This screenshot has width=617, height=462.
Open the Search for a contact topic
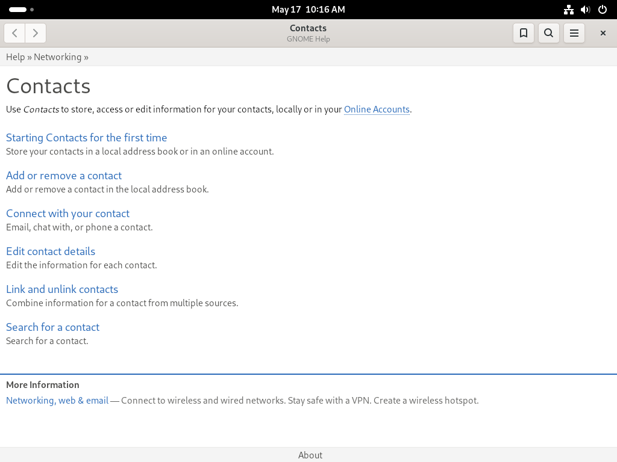point(53,327)
